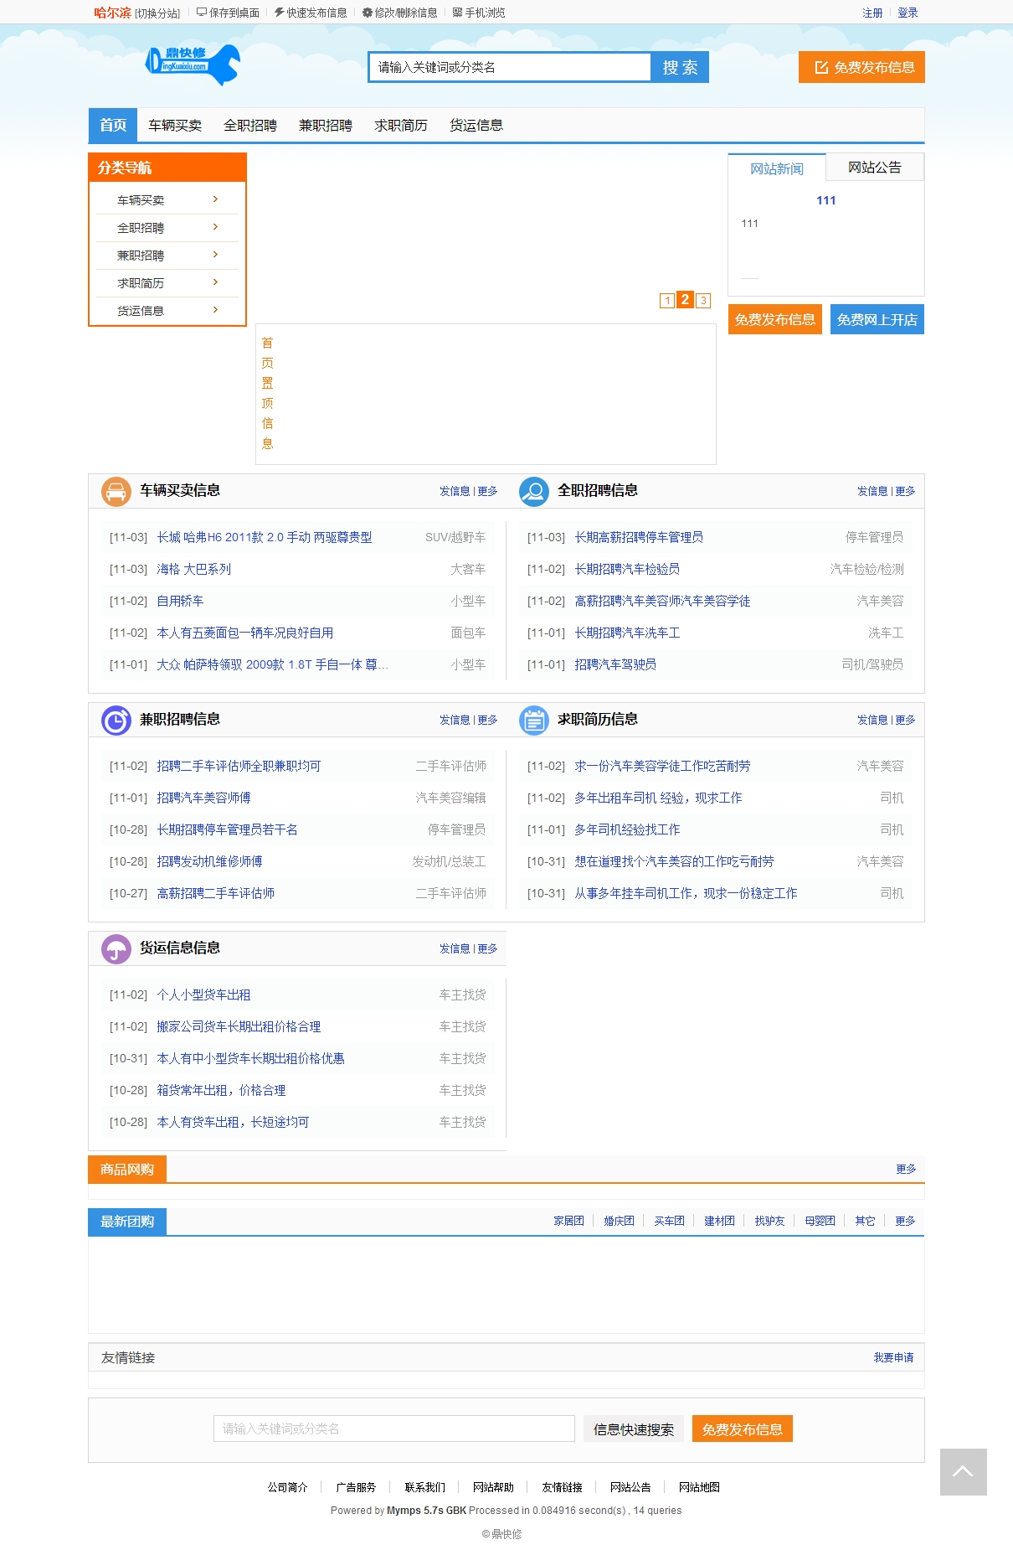This screenshot has height=1550, width=1013.
Task: Click the clock icon beside 兼职招聘信息
Action: pos(116,720)
